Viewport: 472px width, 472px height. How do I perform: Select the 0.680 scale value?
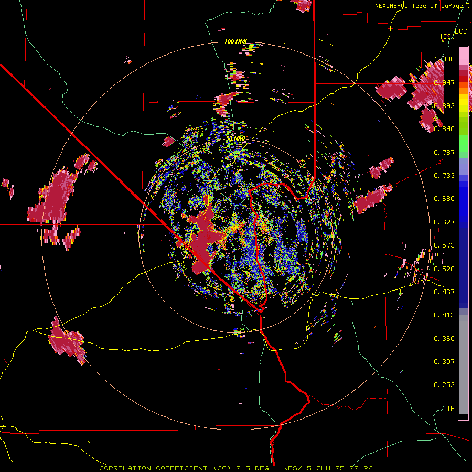click(x=444, y=199)
